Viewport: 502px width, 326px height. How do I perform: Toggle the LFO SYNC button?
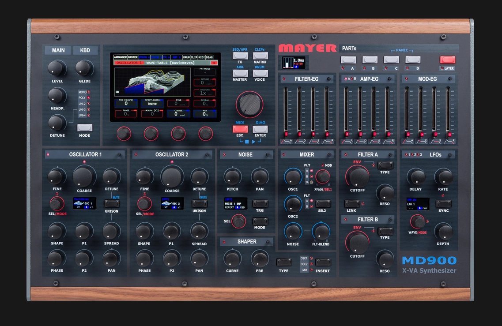pyautogui.click(x=443, y=203)
